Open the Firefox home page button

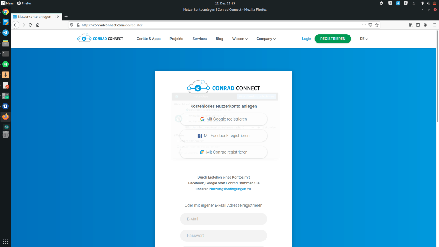[x=38, y=25]
